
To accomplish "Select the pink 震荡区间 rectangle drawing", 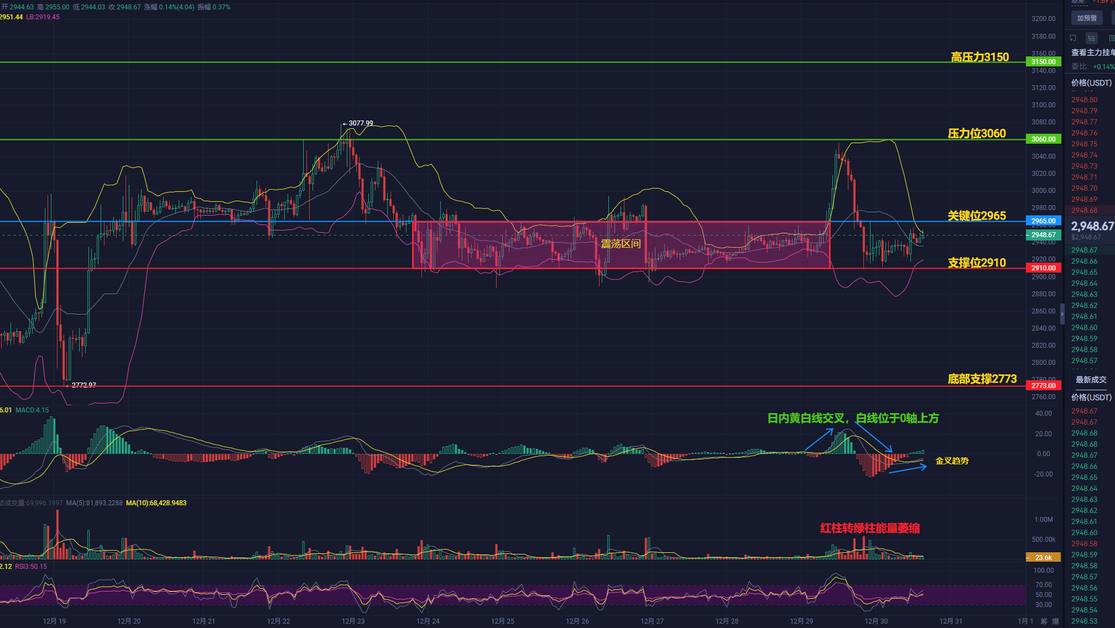I will point(621,244).
